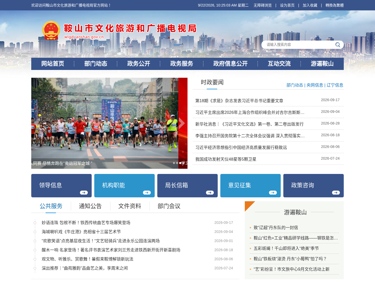The width and height of the screenshot is (375, 286).
Task: Click 部门动态 link beside 时政要闻 heading
Action: 295,85
